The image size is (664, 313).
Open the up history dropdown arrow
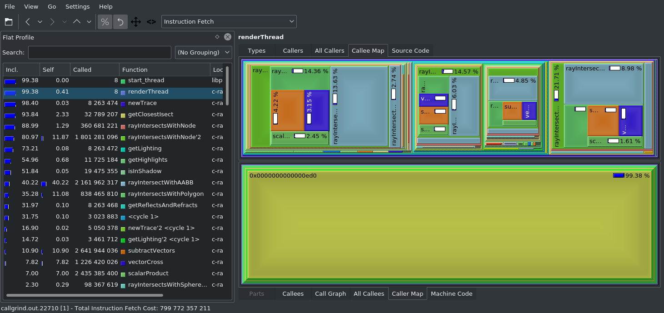89,22
